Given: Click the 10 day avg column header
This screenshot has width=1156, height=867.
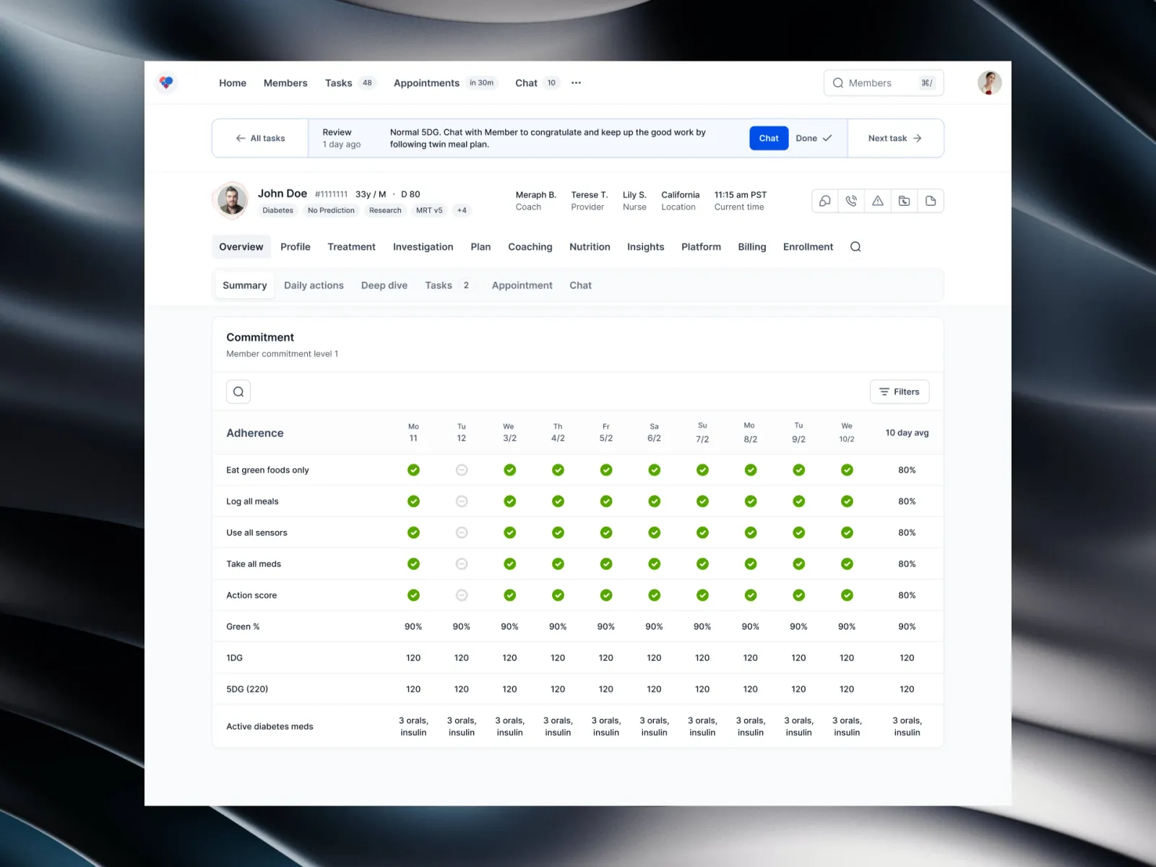Looking at the screenshot, I should (907, 433).
